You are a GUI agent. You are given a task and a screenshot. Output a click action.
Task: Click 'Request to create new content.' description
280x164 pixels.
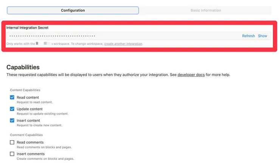click(39, 125)
